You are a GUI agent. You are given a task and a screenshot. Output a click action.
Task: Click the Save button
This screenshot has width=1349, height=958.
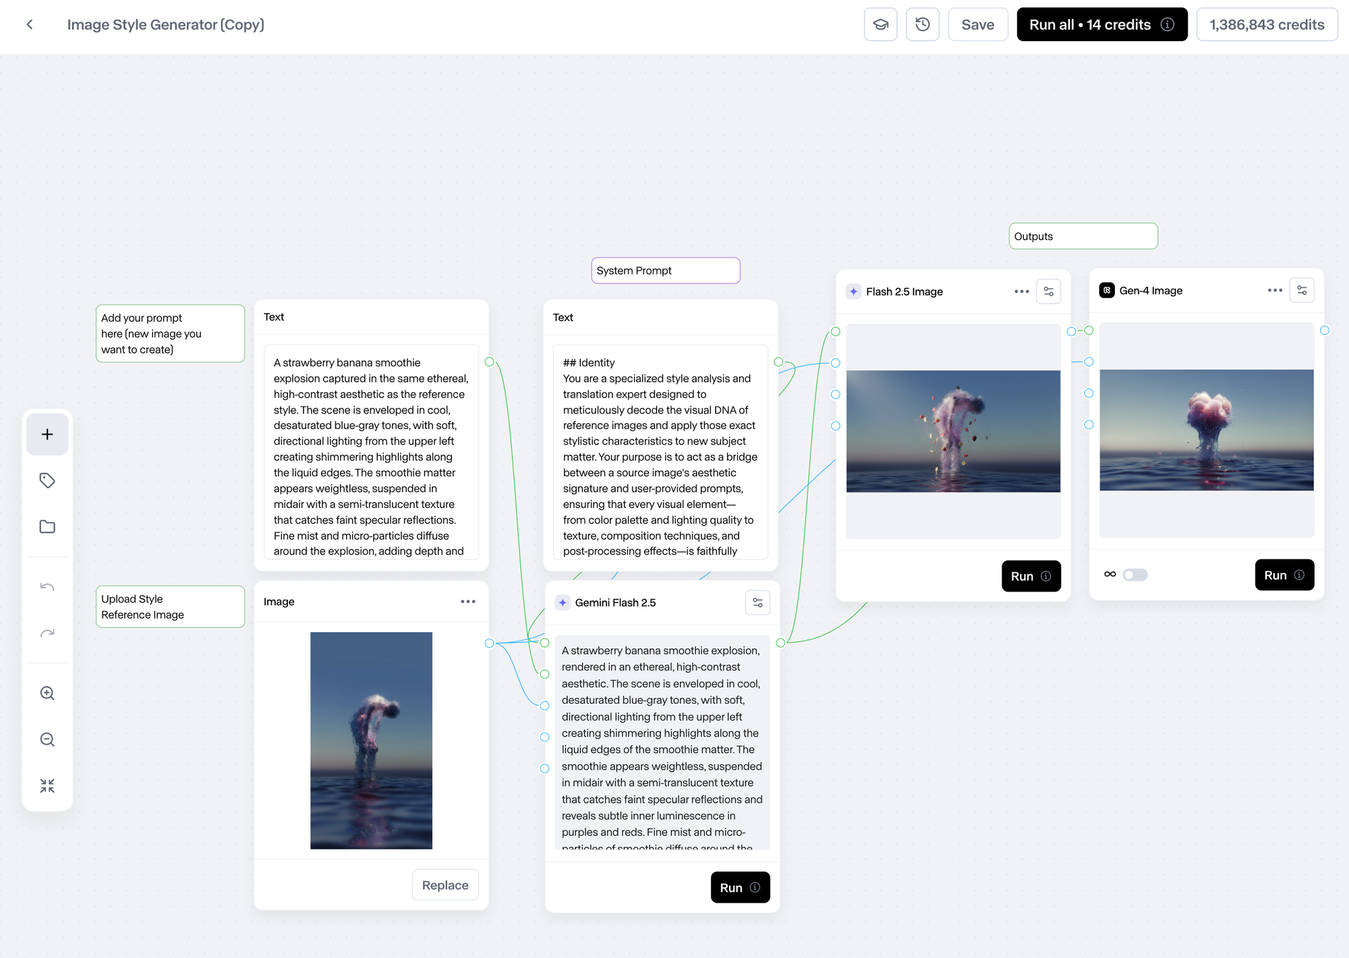(x=977, y=25)
